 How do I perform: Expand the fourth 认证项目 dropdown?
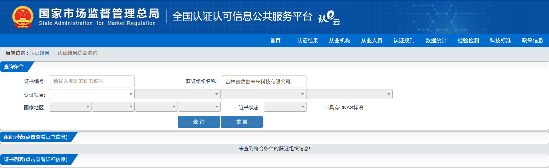(x=350, y=94)
